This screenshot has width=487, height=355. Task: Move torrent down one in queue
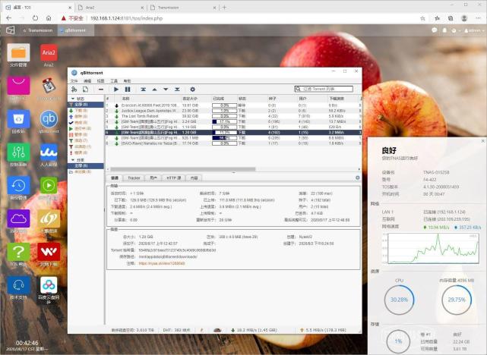click(166, 90)
